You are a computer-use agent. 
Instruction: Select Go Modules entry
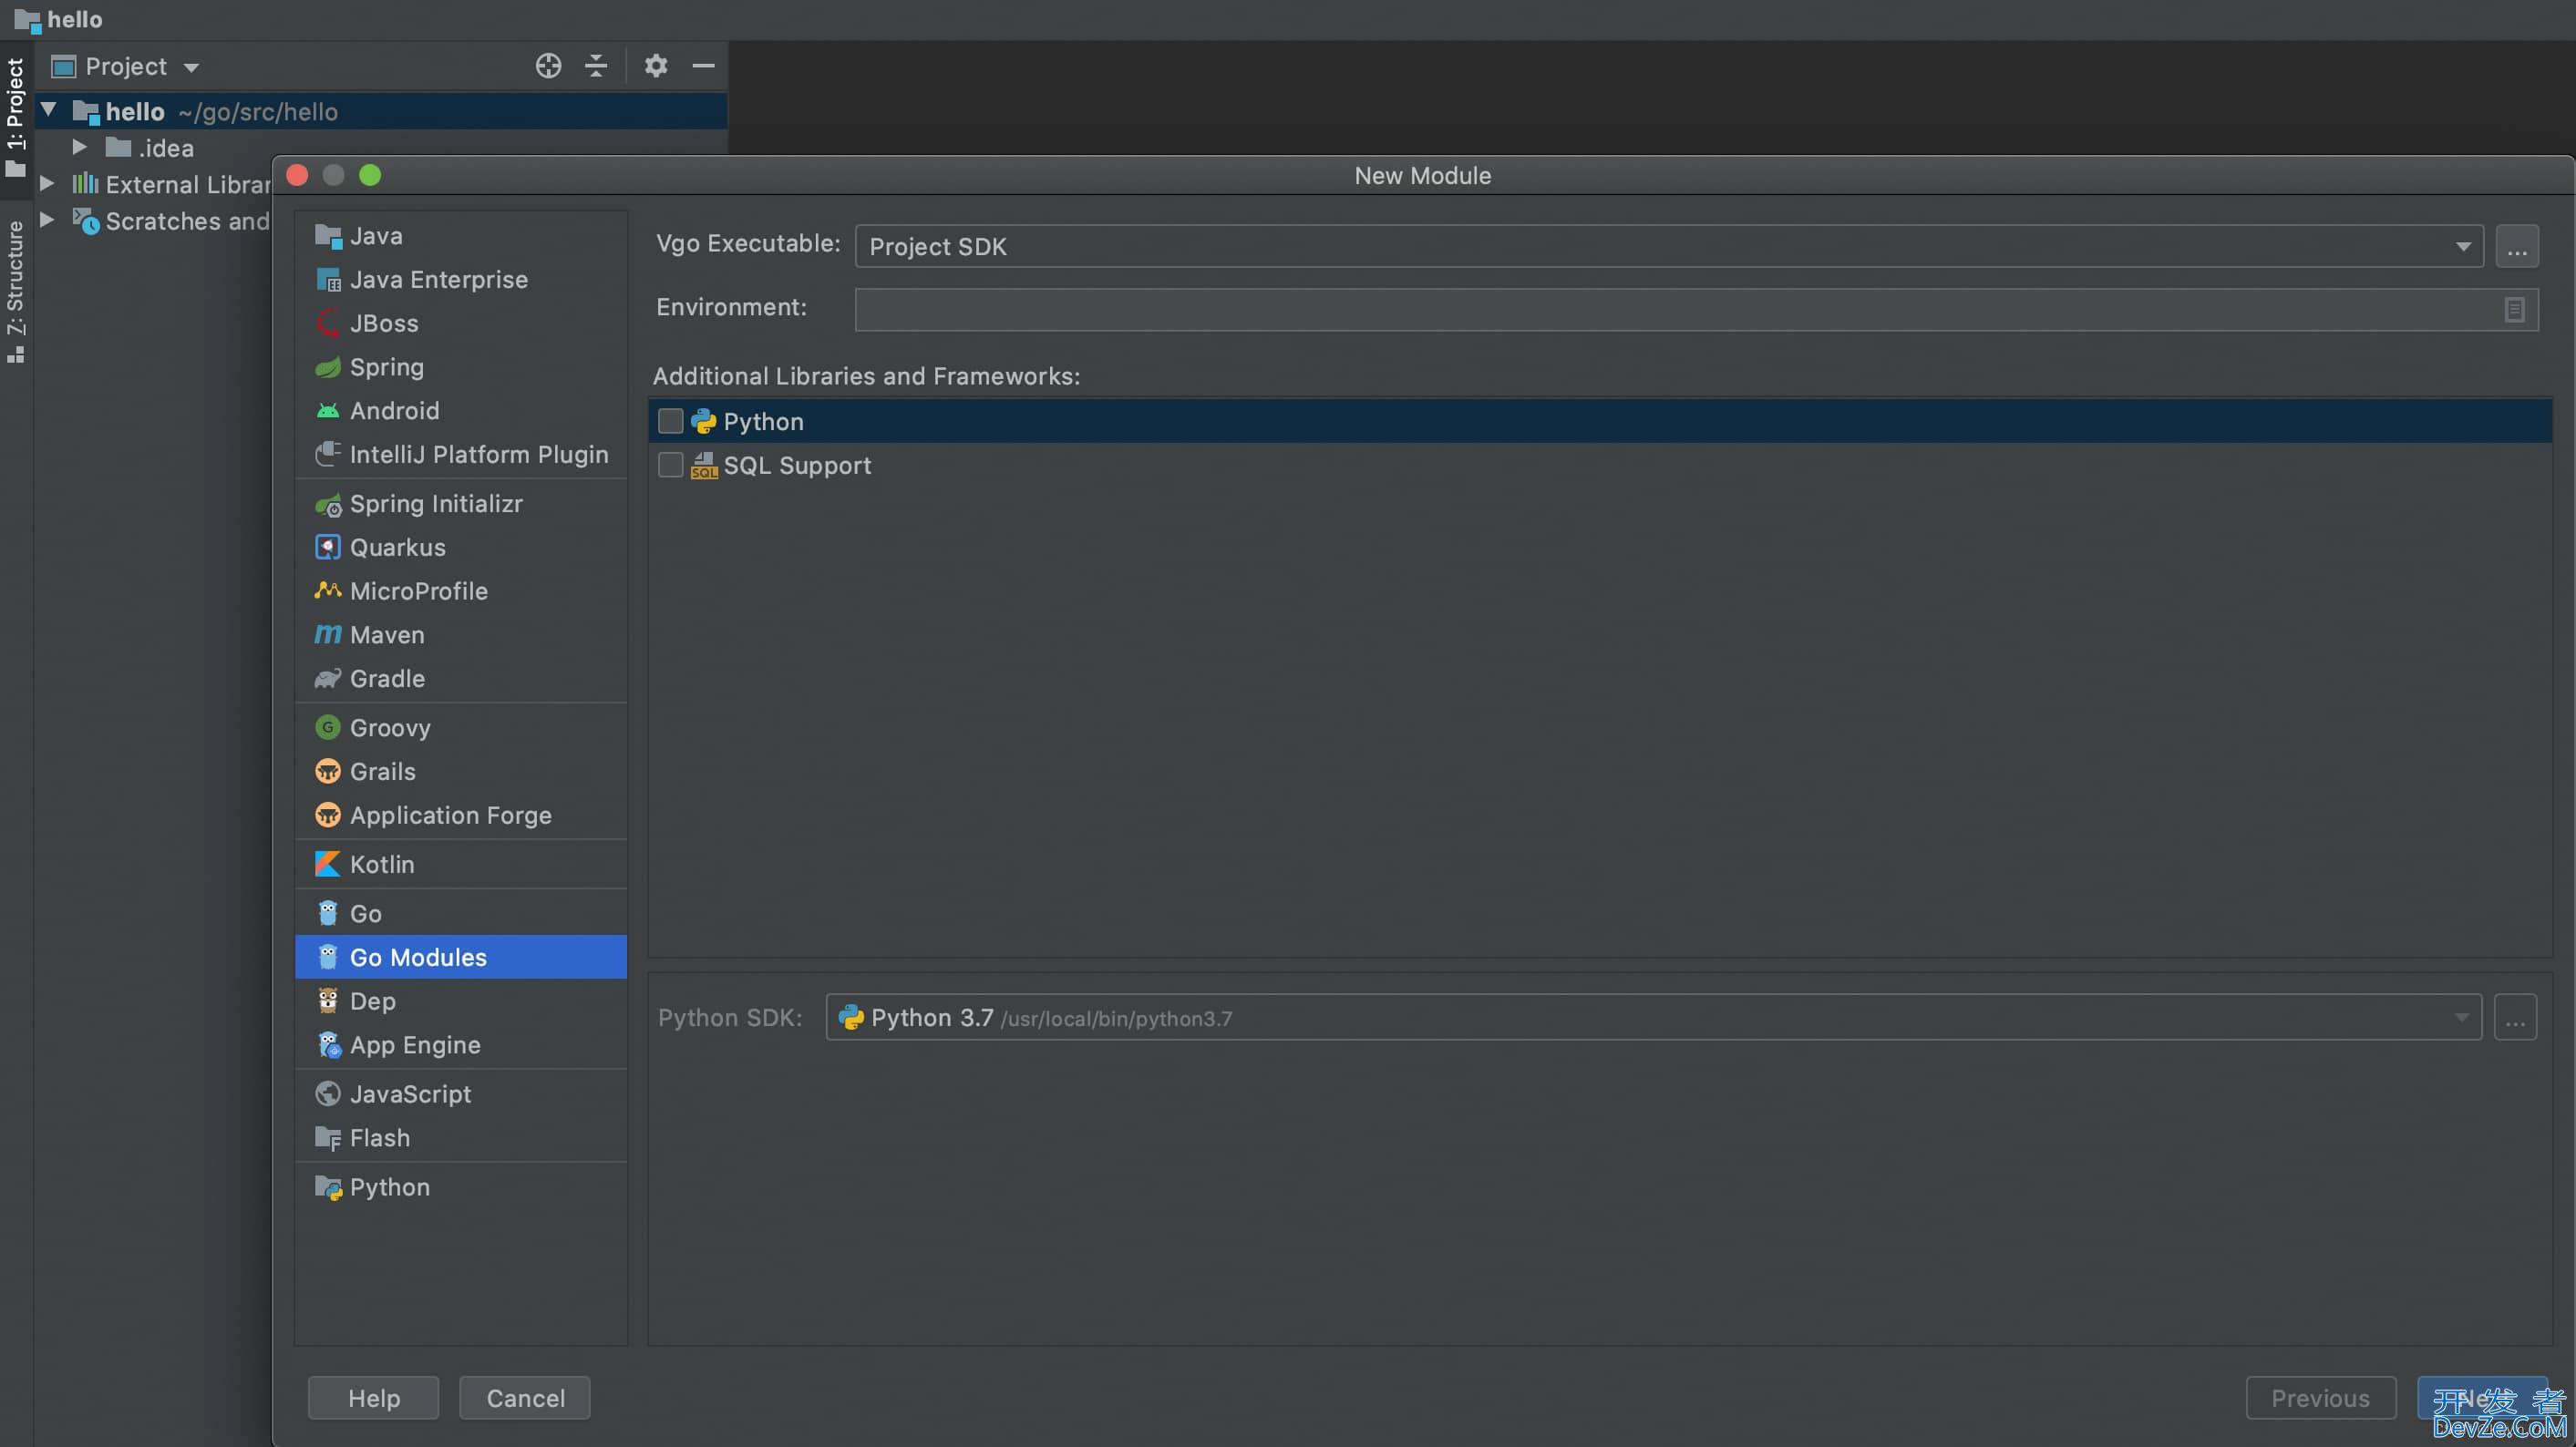pos(461,958)
